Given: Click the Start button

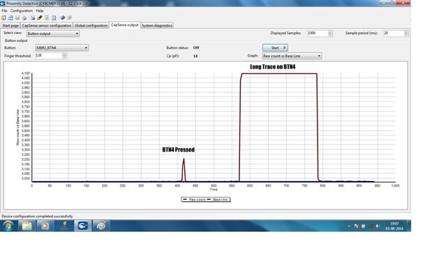Looking at the screenshot, I should point(275,48).
